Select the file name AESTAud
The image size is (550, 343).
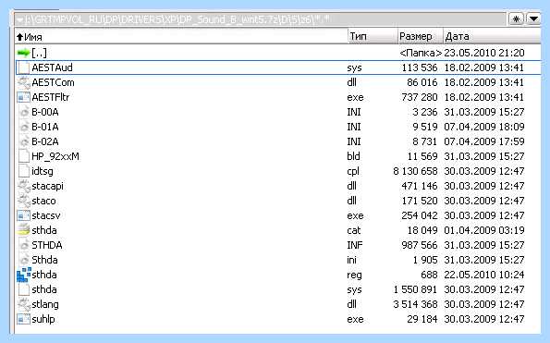[x=52, y=67]
